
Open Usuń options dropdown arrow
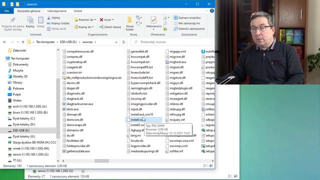click(113, 20)
